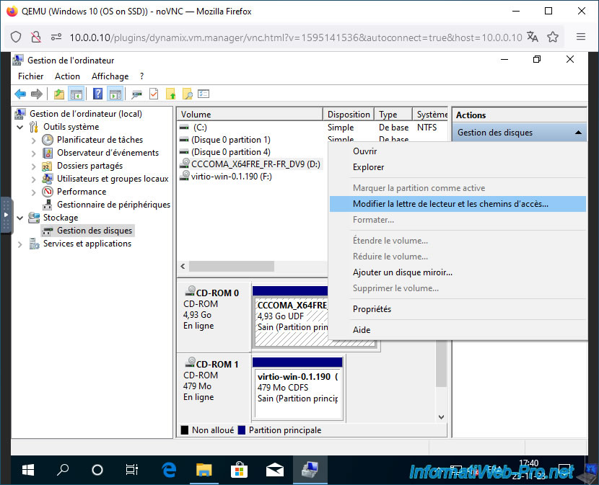Image resolution: width=599 pixels, height=485 pixels.
Task: Expand Dossiers partagés node
Action: point(34,166)
